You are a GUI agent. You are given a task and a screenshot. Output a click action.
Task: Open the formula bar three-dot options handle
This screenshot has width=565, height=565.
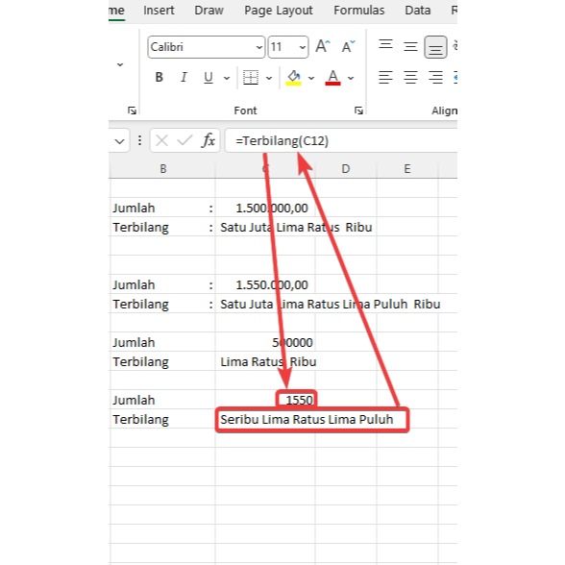[x=140, y=140]
